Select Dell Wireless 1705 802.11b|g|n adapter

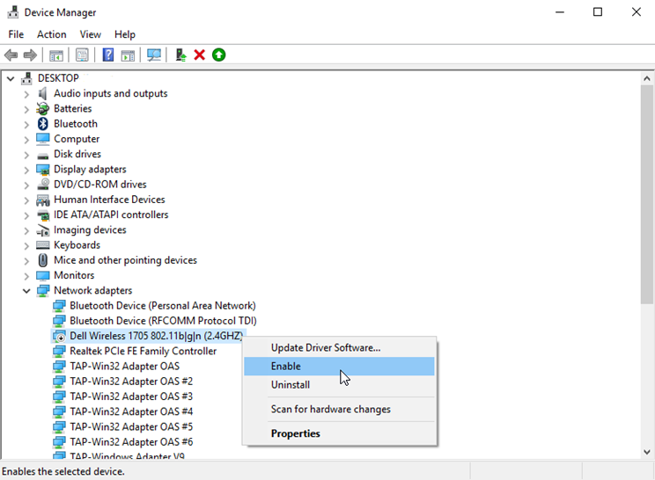click(x=156, y=336)
